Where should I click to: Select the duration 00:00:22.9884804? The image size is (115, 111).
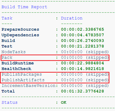(x=83, y=63)
